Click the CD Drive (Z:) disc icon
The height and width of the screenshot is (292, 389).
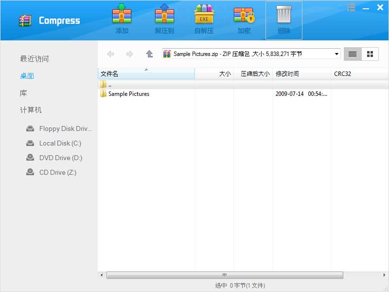coord(30,172)
